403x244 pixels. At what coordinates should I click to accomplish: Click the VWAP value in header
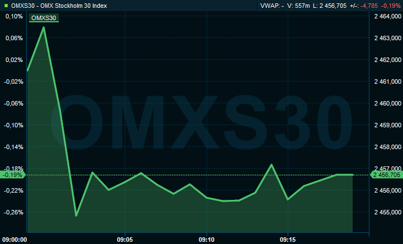[x=272, y=6]
